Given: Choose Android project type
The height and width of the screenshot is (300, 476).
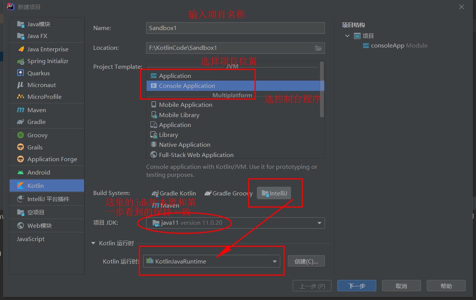Looking at the screenshot, I should point(47,172).
